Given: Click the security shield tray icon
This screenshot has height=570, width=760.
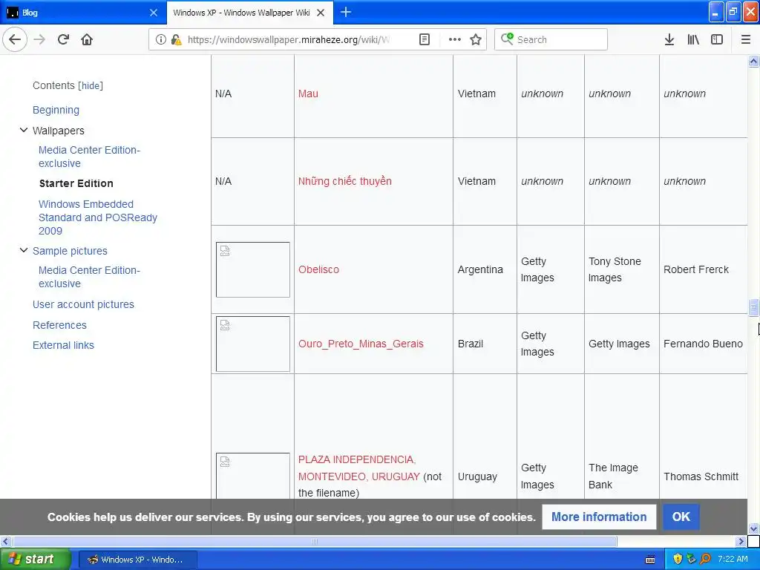Looking at the screenshot, I should (678, 559).
